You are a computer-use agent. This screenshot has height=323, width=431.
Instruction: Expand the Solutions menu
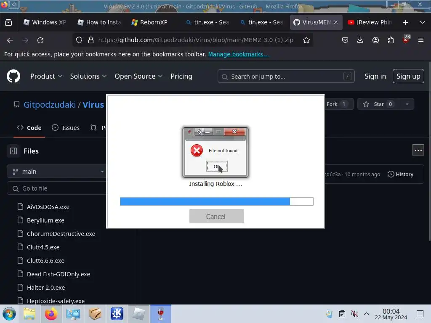coord(88,77)
